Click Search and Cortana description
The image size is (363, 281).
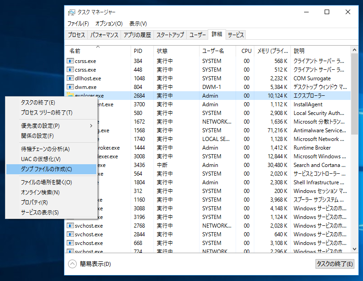click(319, 165)
